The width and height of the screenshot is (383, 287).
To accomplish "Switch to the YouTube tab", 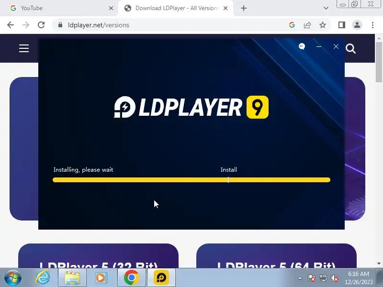I will [x=59, y=8].
